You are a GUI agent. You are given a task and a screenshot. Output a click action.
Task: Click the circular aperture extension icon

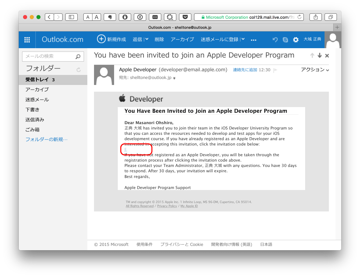tap(170, 17)
